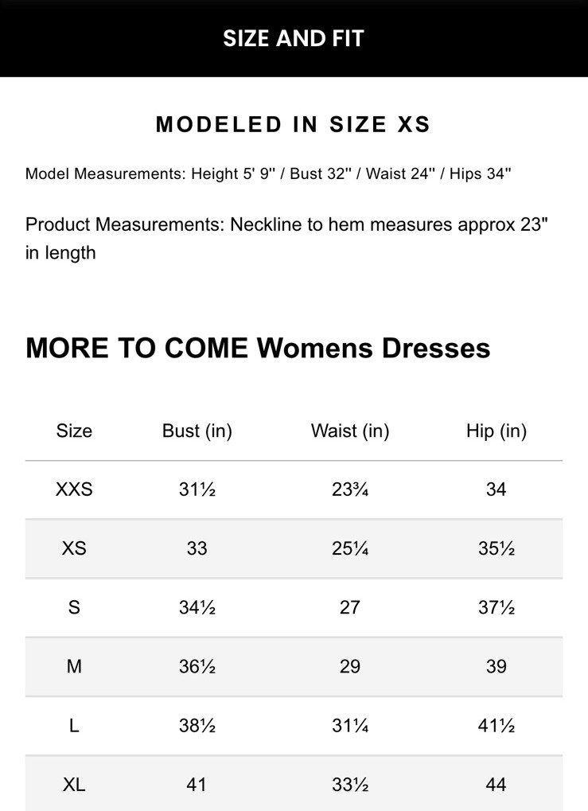588x811 pixels.
Task: Click the Bust (in) column header
Action: [197, 431]
